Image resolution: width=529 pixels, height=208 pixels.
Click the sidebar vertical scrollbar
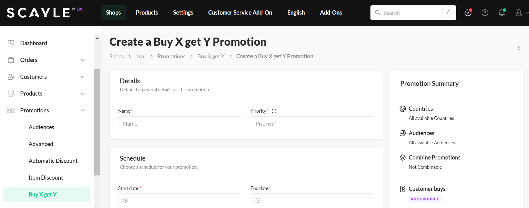97,122
